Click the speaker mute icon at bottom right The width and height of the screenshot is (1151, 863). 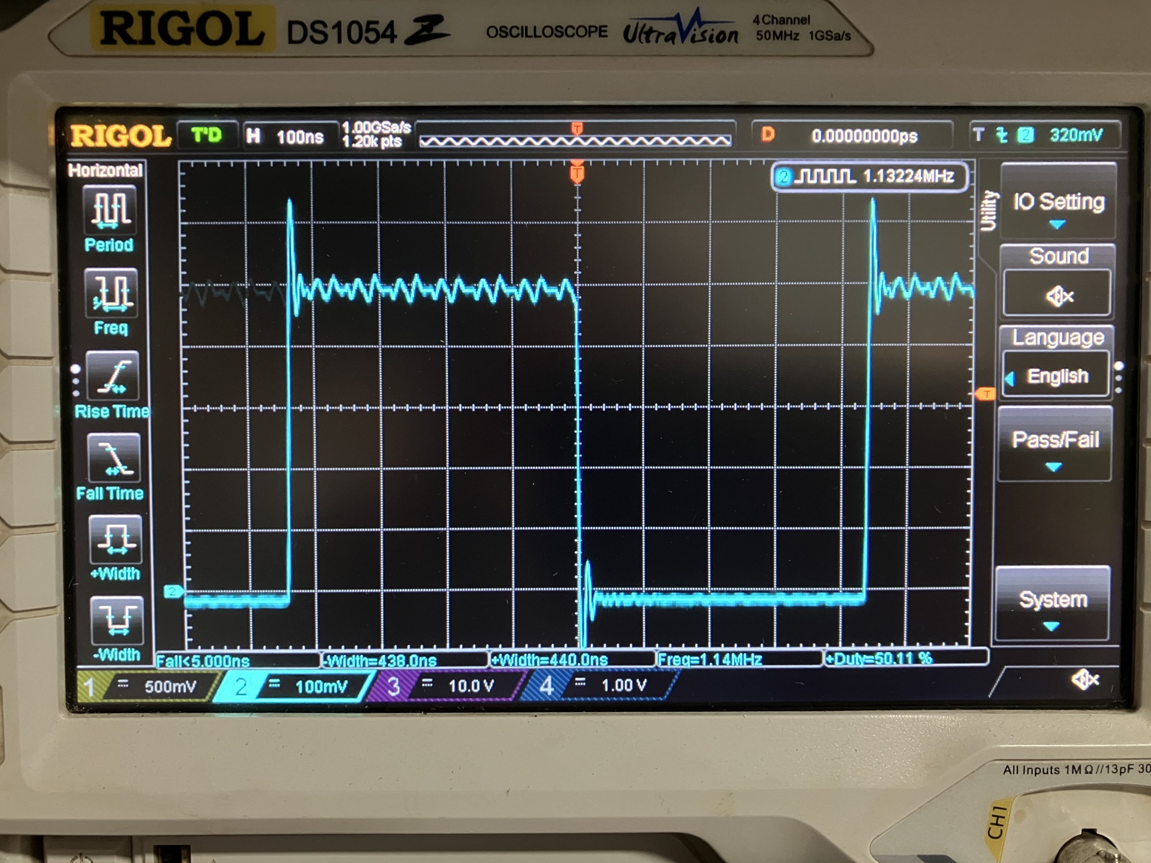(1084, 680)
